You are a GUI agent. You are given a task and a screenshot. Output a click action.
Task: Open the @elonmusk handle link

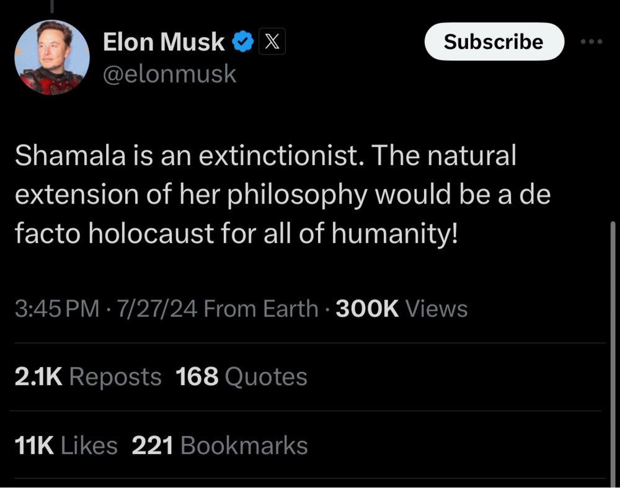(x=169, y=74)
